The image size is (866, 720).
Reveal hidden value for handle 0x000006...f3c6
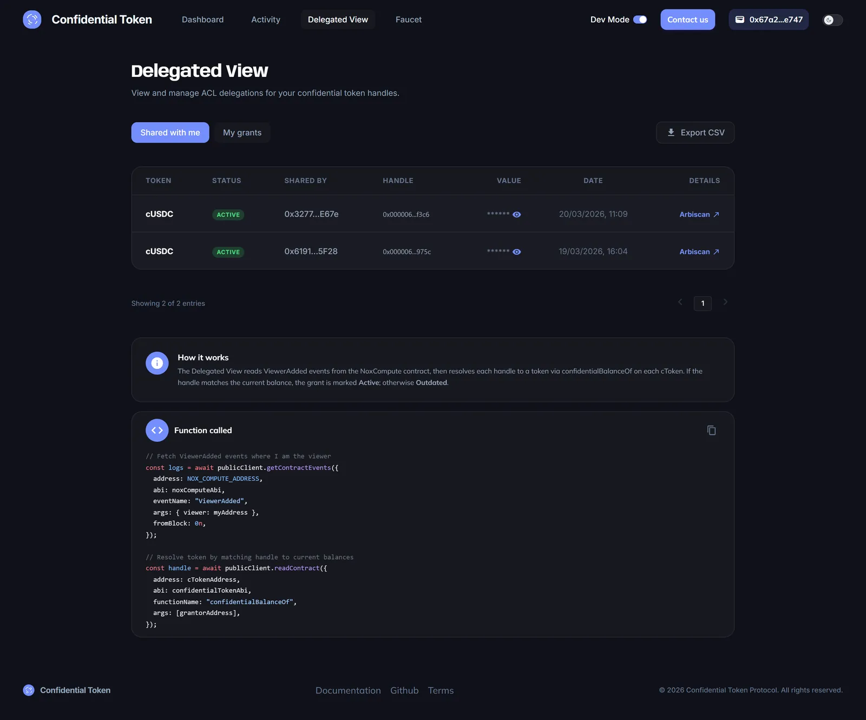(517, 215)
